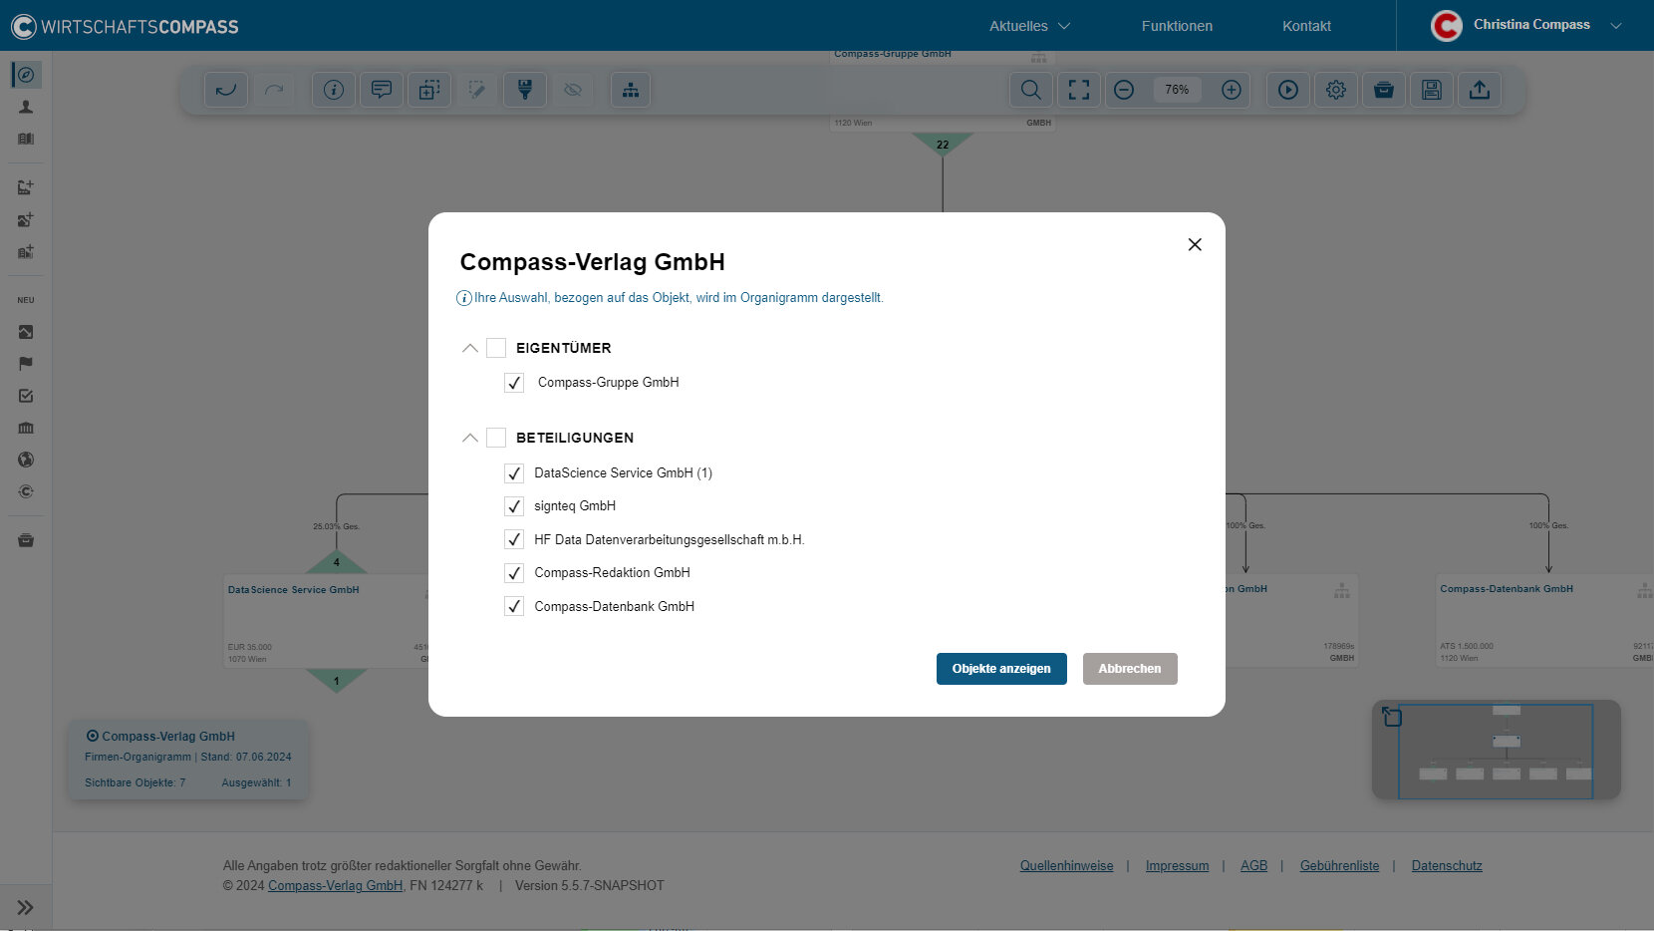Click the undo arrow in toolbar

(226, 90)
